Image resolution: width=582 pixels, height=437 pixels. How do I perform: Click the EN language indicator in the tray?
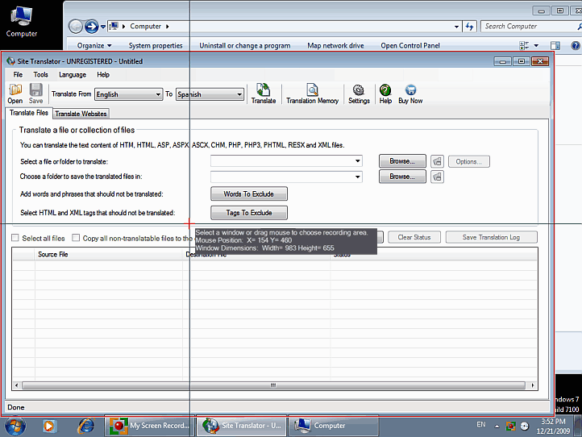tap(481, 424)
